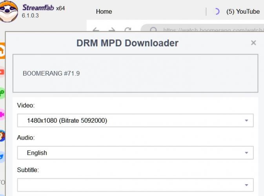Open the Audio language dropdown showing English
The height and width of the screenshot is (196, 264).
(135, 153)
